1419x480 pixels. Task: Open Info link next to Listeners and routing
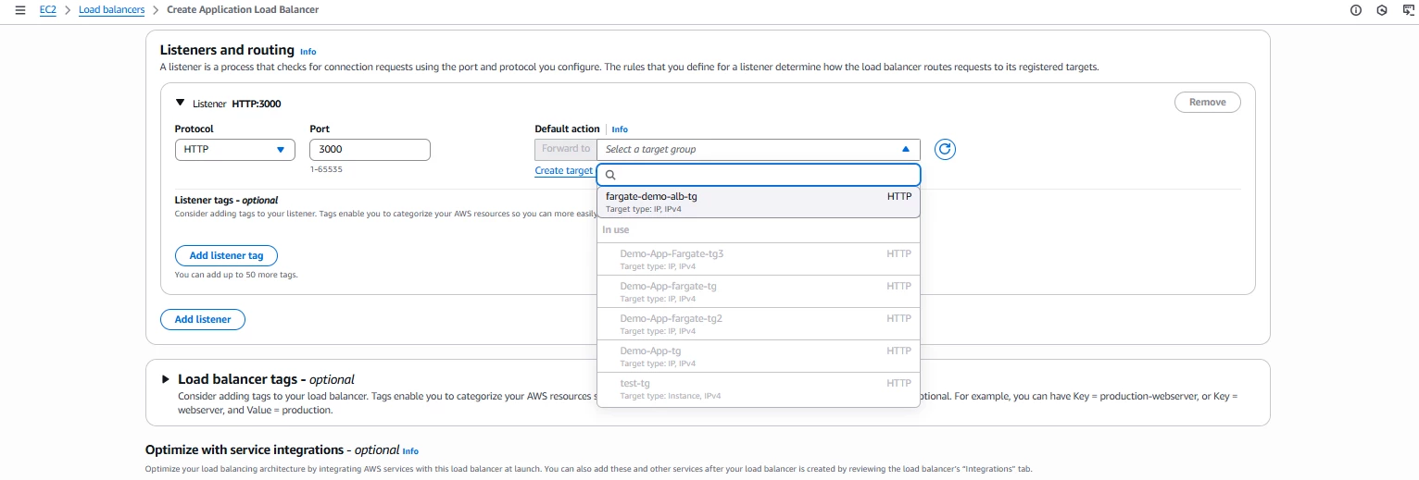click(x=308, y=52)
